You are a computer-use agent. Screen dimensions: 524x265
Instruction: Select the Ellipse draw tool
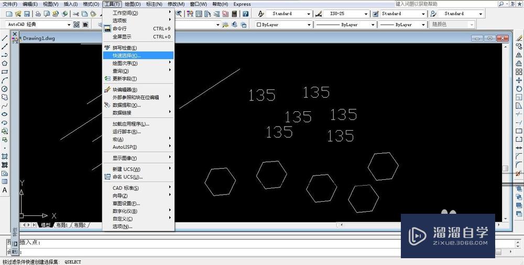[4, 114]
